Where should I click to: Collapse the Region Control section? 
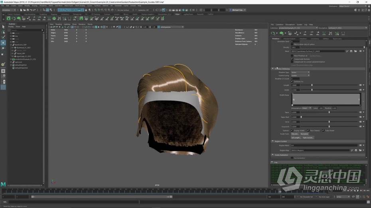tap(273, 141)
